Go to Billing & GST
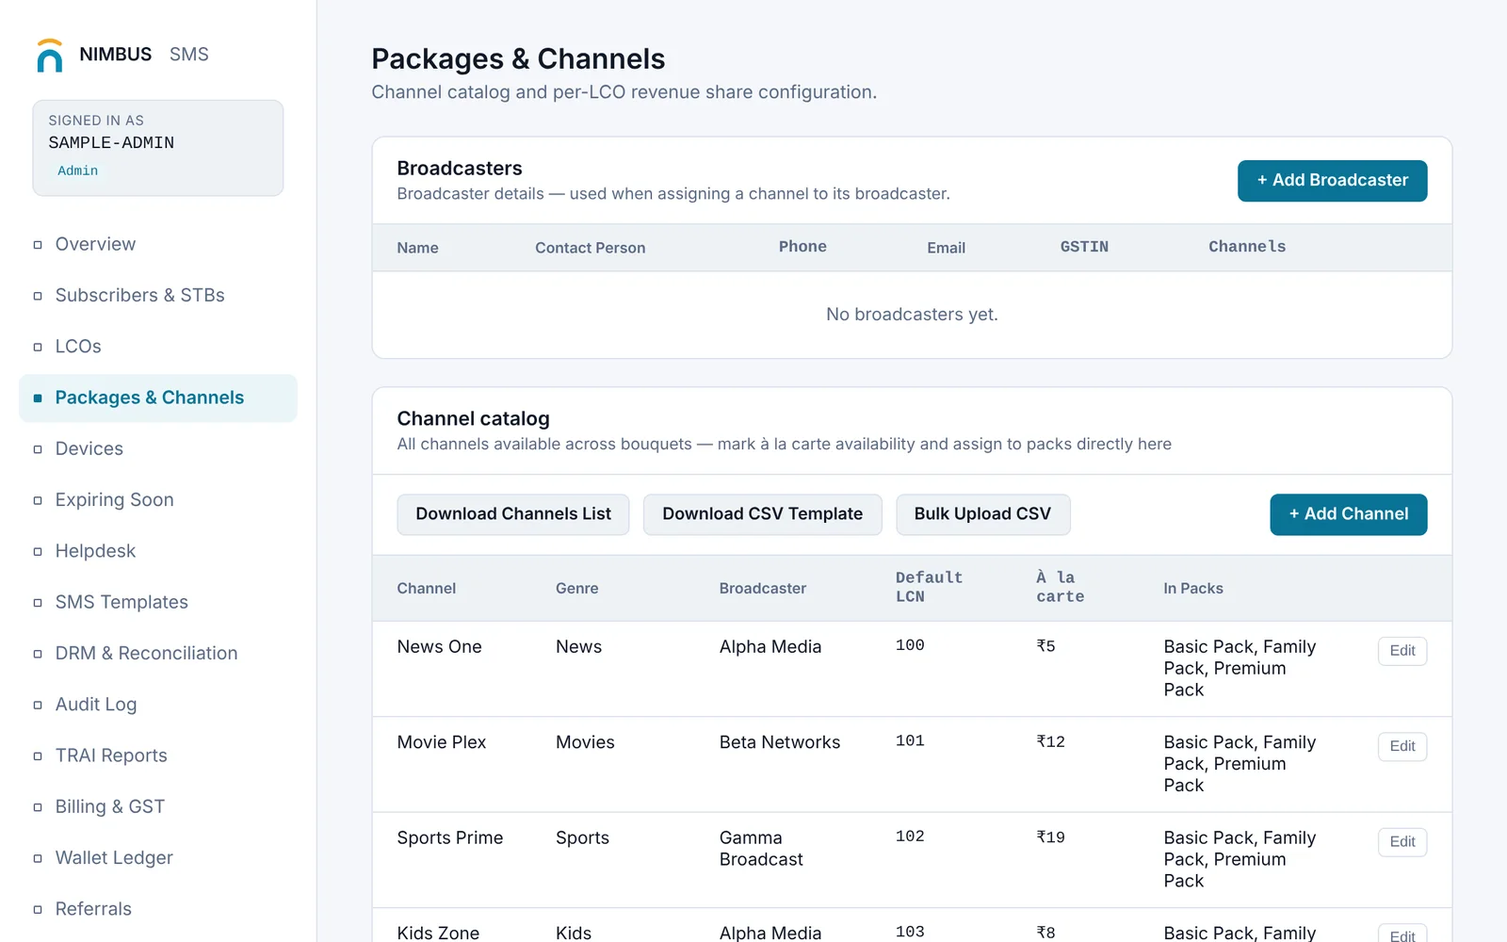The image size is (1507, 942). pyautogui.click(x=157, y=806)
